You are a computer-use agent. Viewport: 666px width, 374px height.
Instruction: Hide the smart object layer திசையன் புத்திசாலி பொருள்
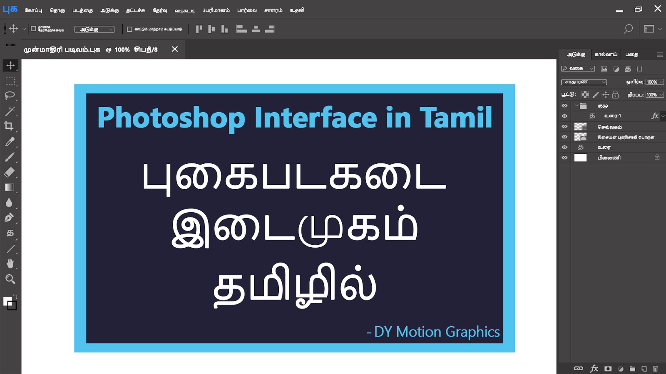pyautogui.click(x=564, y=137)
